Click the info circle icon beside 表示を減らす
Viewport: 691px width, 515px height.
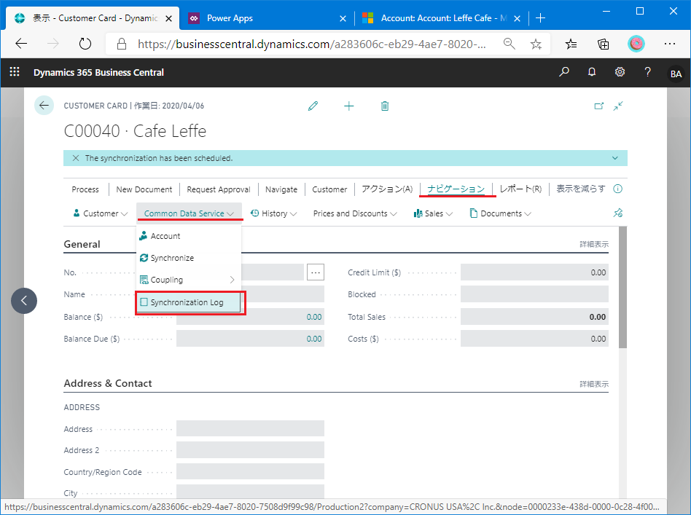click(x=618, y=189)
